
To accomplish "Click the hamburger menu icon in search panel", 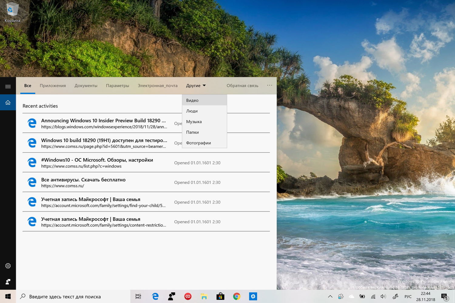I will (8, 87).
